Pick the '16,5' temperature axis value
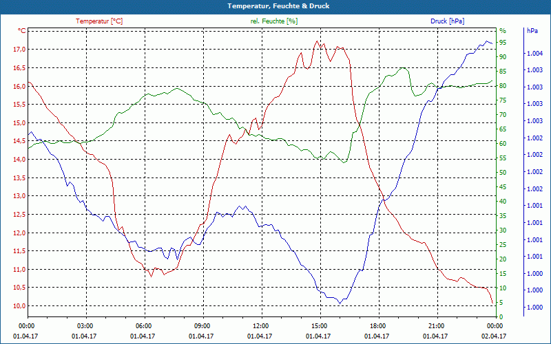551x344 pixels. (x=20, y=67)
